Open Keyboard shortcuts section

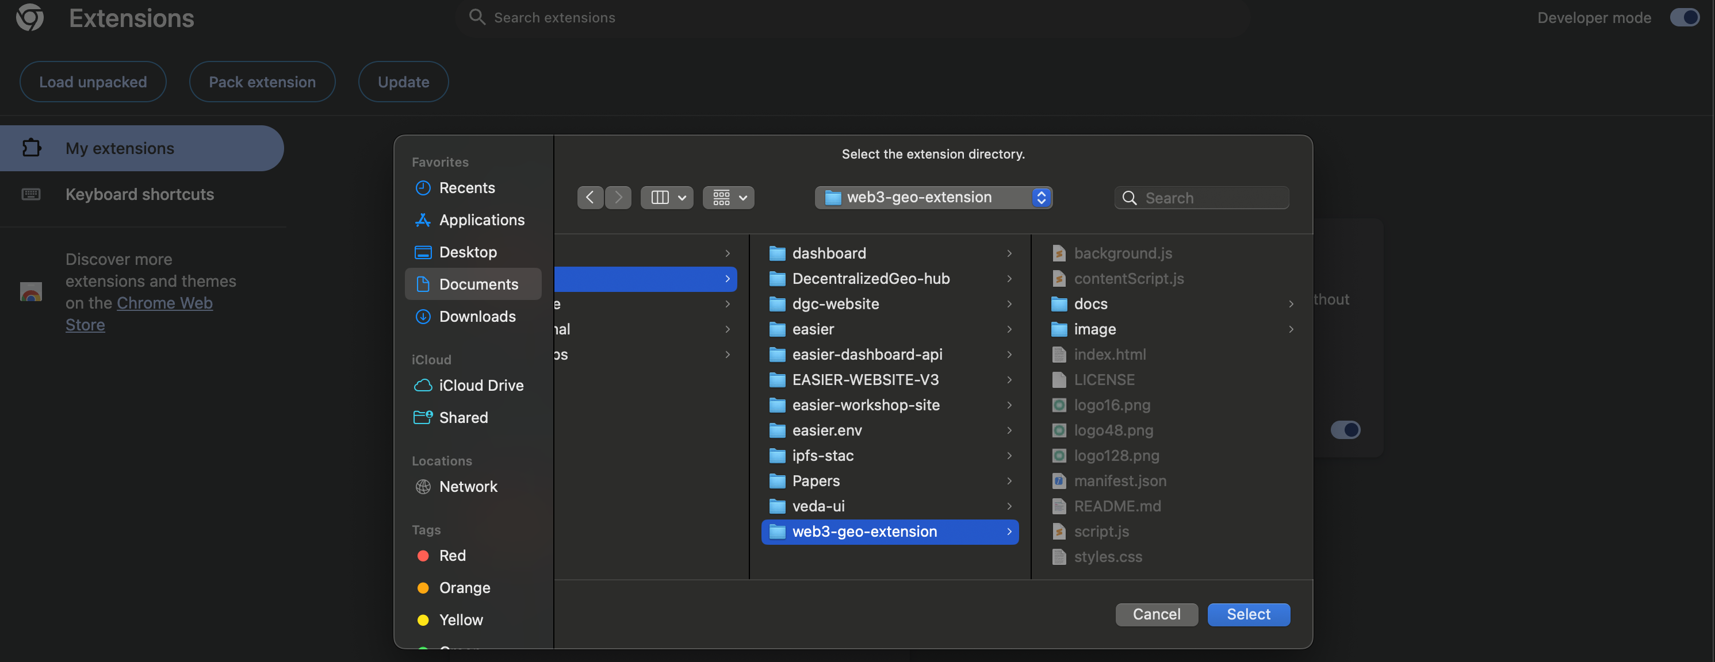pos(141,194)
